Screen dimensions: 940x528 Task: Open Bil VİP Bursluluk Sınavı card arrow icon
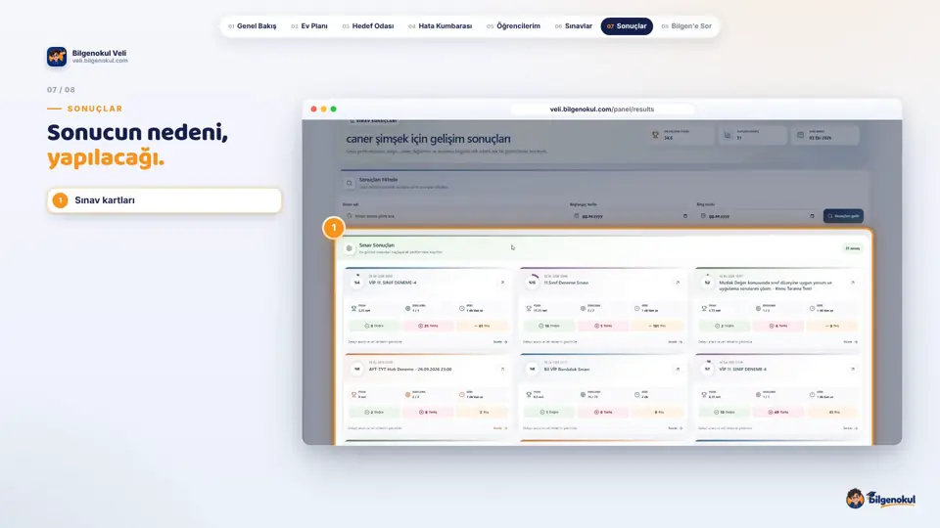[x=678, y=370]
